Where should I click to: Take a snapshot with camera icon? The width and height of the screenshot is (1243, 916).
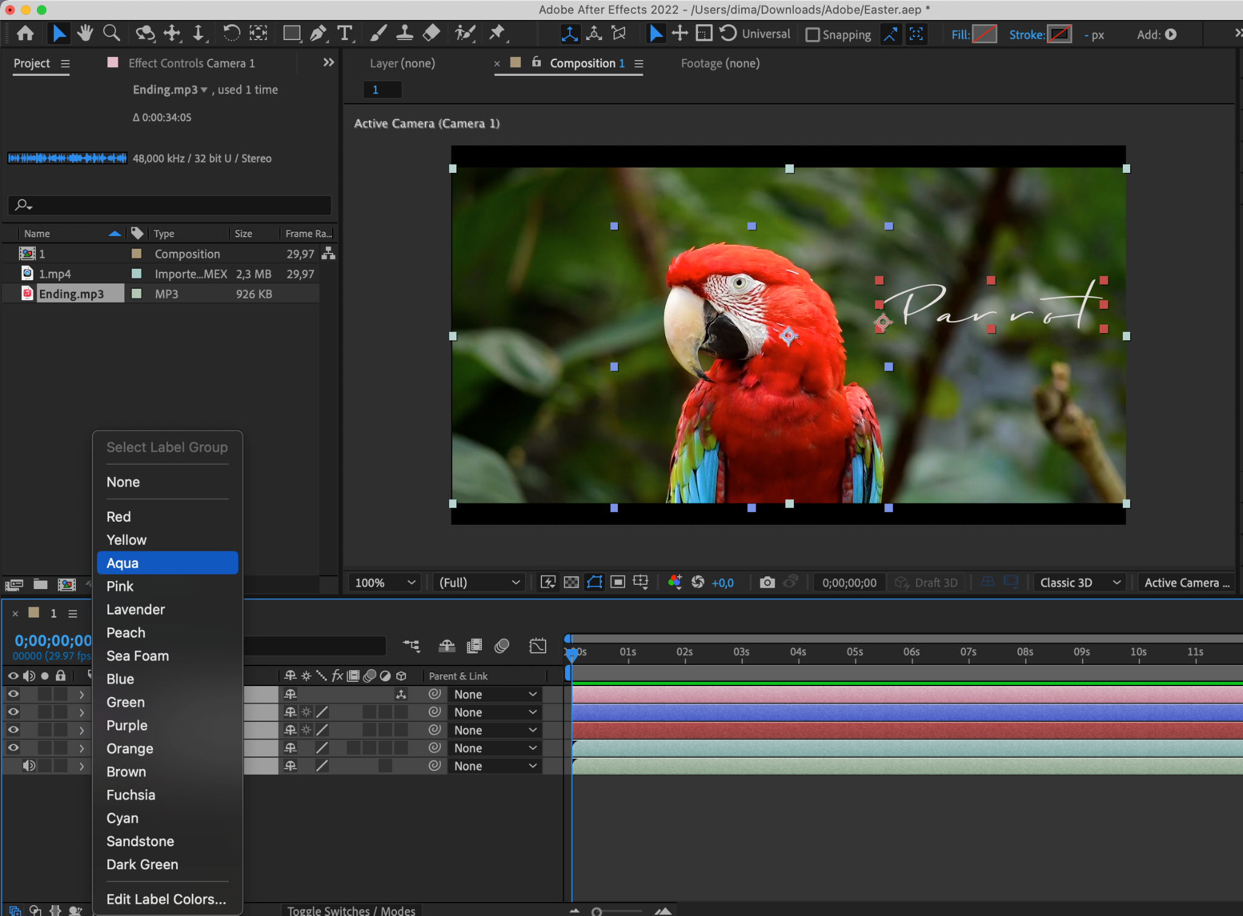pyautogui.click(x=767, y=582)
